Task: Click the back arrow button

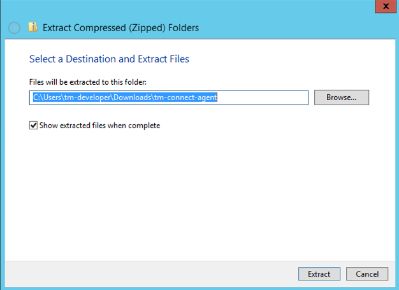Action: coord(14,28)
